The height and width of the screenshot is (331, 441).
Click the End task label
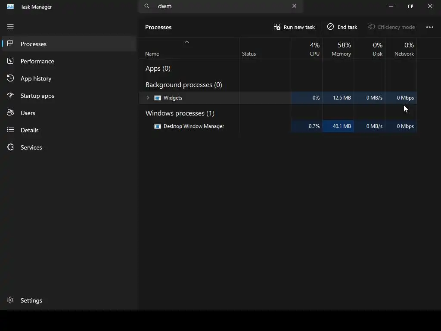[x=347, y=27]
